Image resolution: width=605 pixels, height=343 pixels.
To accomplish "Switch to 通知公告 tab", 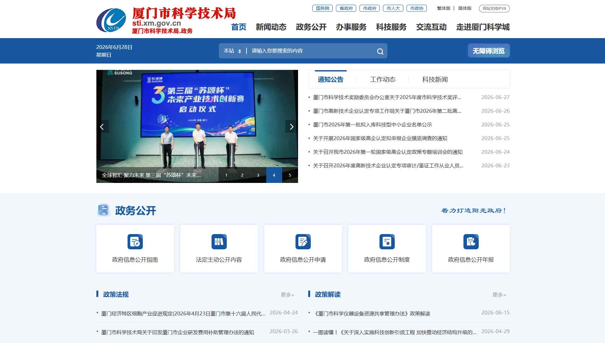I will [330, 79].
